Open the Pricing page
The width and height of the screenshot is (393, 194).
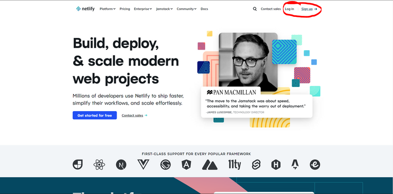(x=125, y=9)
